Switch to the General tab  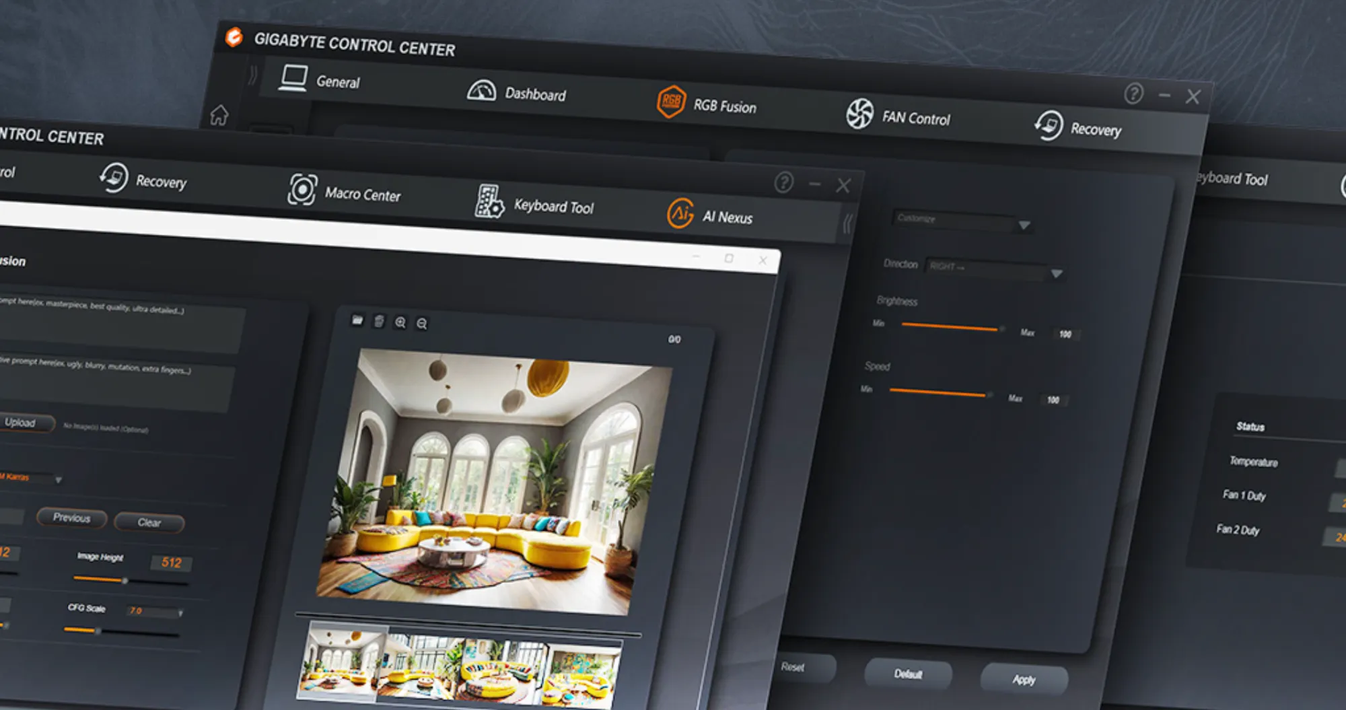320,79
